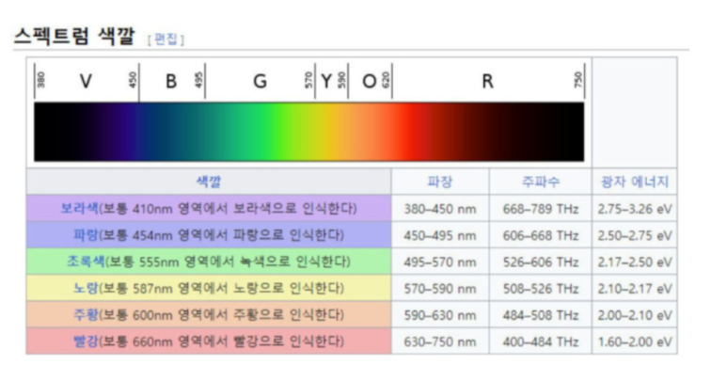The height and width of the screenshot is (381, 727).
Task: Click the 편집 edit link beside the heading
Action: tap(166, 39)
